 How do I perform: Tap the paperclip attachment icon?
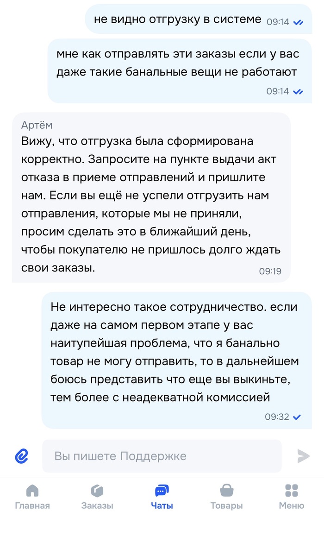coord(22,456)
